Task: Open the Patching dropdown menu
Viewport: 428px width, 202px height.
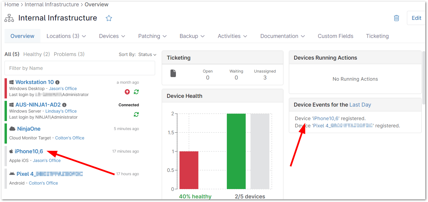Action: (152, 36)
